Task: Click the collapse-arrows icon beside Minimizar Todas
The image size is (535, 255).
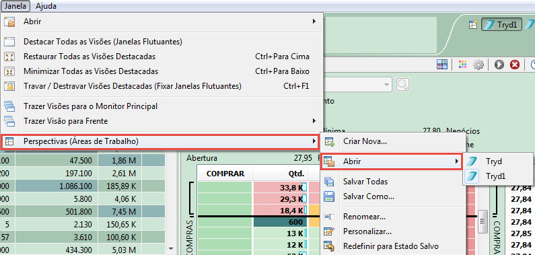Action: click(x=9, y=71)
